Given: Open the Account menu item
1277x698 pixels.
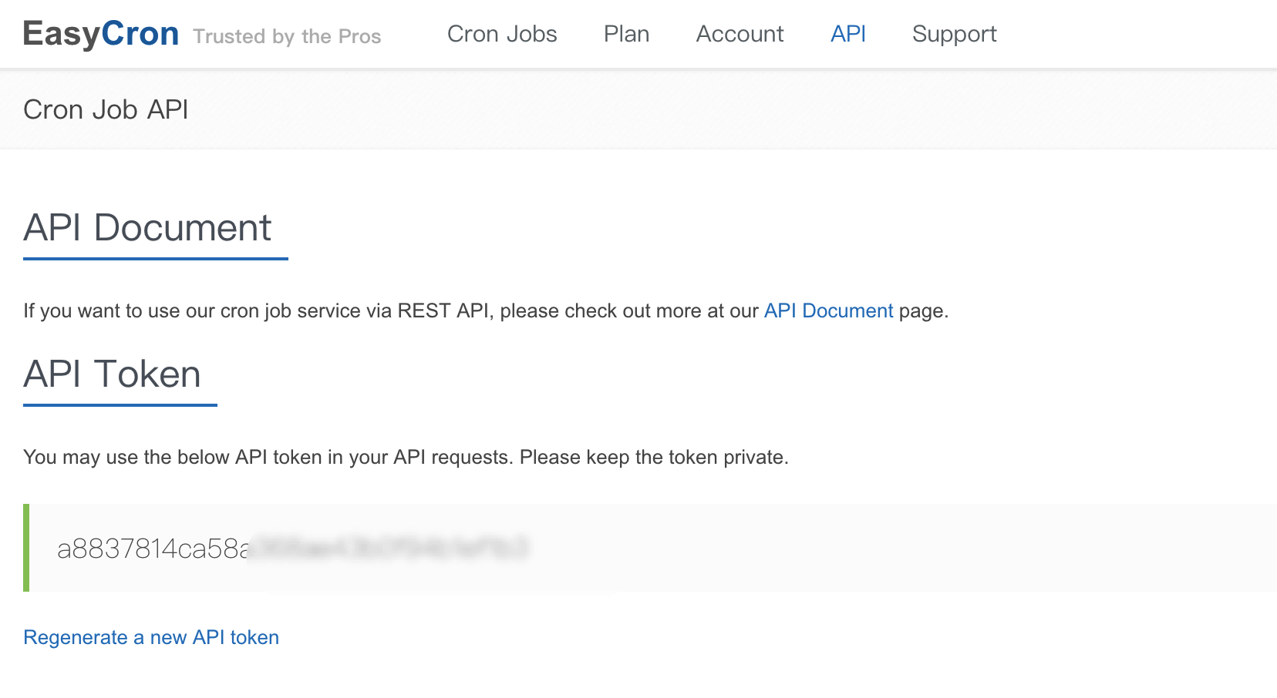Looking at the screenshot, I should click(740, 34).
